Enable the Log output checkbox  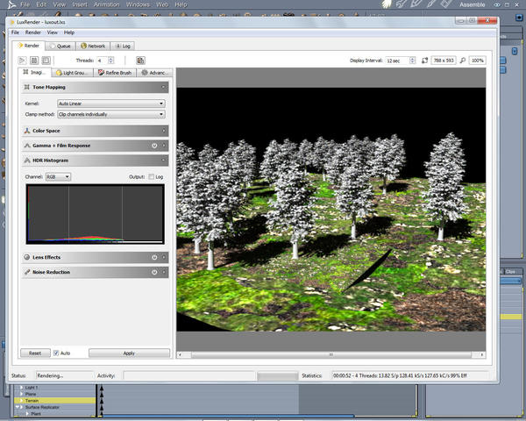point(151,176)
